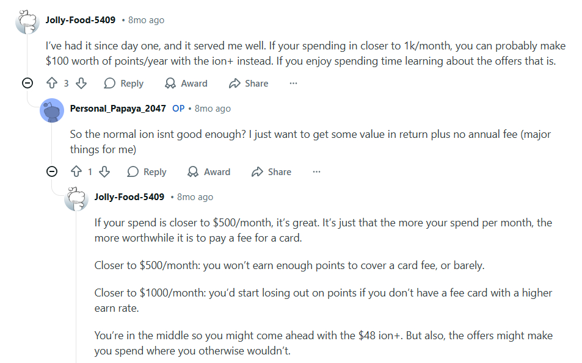Open more options on the top comment
Screen dimensions: 582x363
tap(293, 84)
